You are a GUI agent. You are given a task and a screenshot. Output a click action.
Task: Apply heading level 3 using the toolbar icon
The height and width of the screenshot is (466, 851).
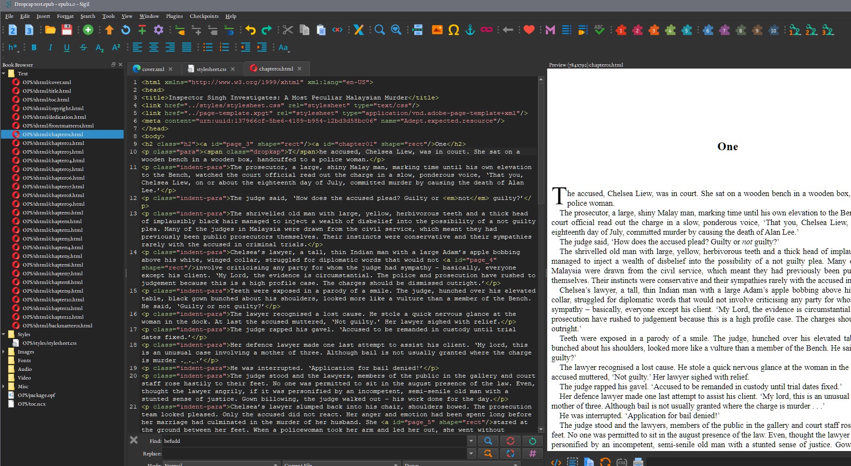pyautogui.click(x=29, y=30)
